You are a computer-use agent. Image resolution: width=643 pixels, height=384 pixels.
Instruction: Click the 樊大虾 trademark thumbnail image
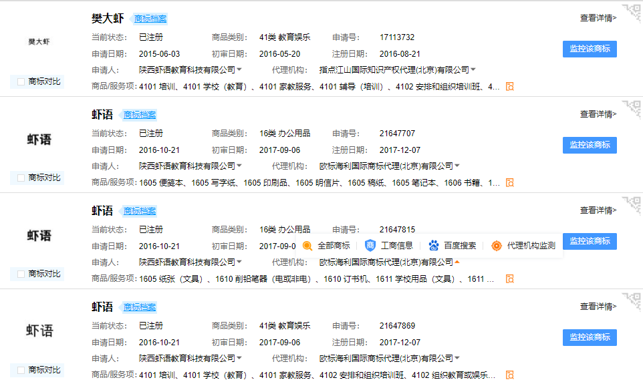[39, 41]
